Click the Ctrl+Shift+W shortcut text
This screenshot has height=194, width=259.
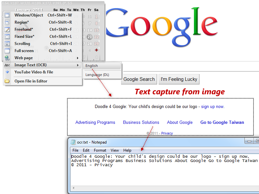[x=60, y=15]
